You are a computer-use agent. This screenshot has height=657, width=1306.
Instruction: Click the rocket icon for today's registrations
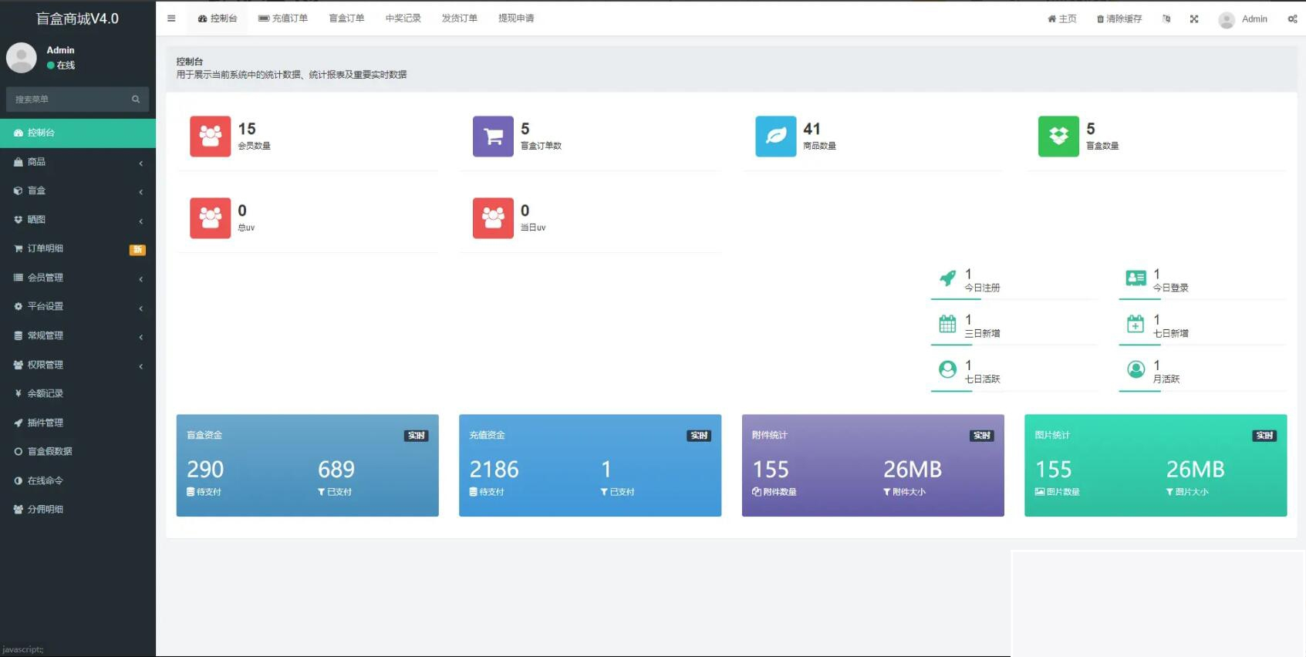click(947, 278)
